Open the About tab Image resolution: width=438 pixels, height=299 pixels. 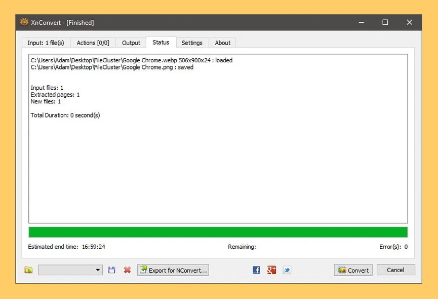tap(222, 43)
